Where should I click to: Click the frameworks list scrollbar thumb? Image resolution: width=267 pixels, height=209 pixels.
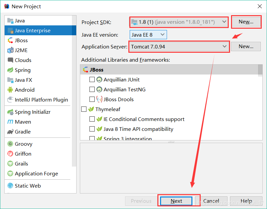(260, 70)
